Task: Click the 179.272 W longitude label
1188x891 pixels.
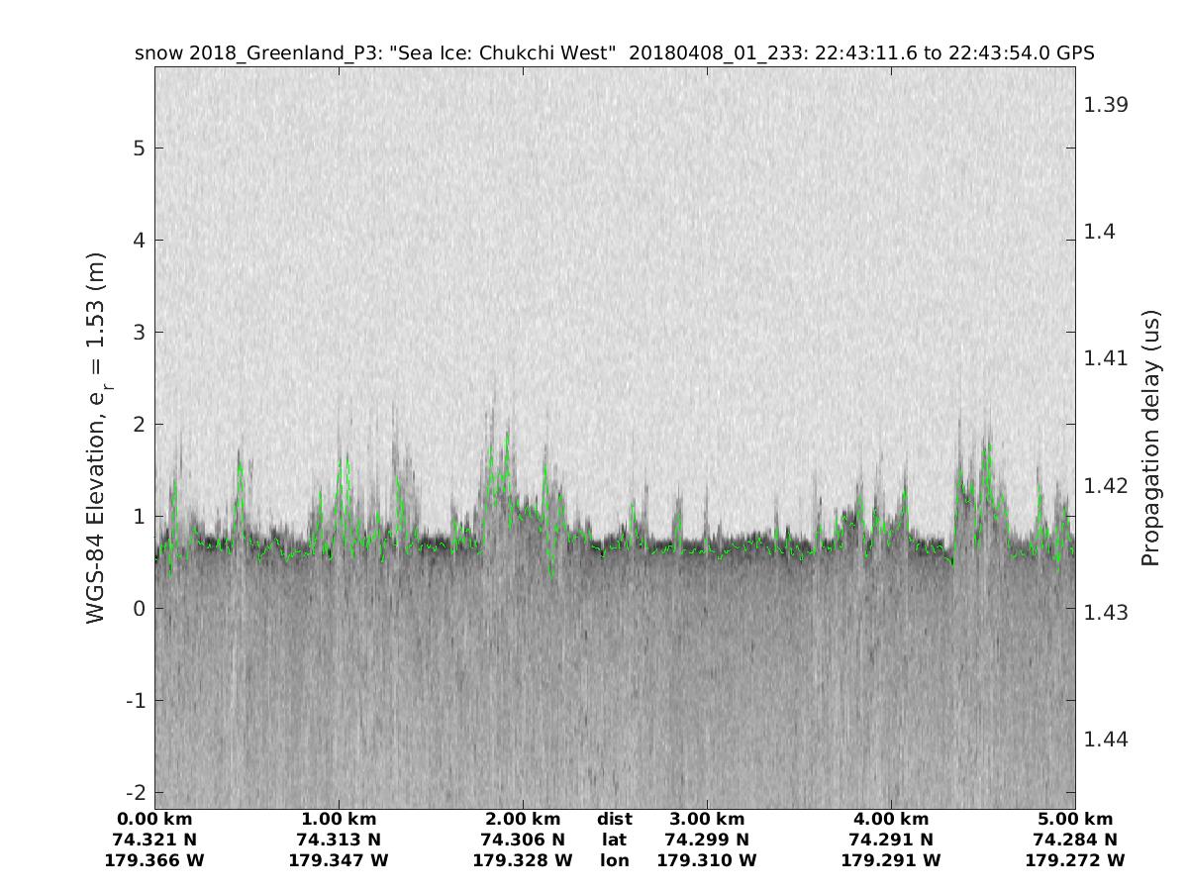Action: (1074, 861)
